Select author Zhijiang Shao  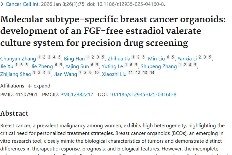[15, 74]
